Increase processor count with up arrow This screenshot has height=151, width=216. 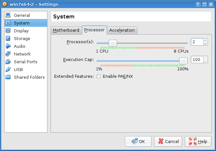pyautogui.click(x=206, y=40)
